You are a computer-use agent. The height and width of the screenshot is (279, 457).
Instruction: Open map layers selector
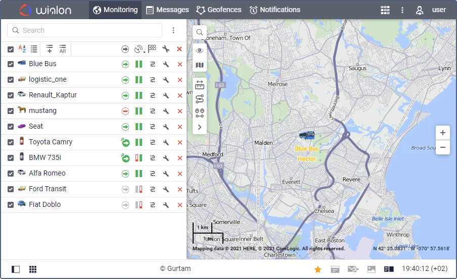click(200, 65)
